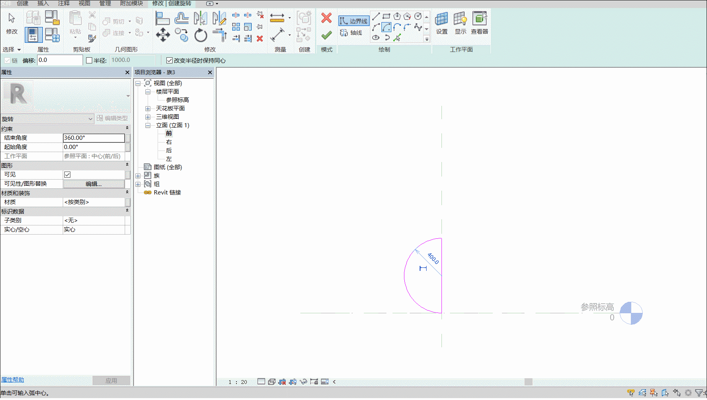Select the Circle draw tool
The height and width of the screenshot is (400, 707).
418,16
